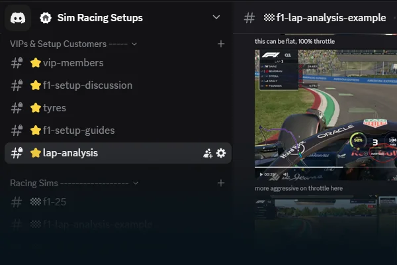The width and height of the screenshot is (397, 265).
Task: Click the star emoji on vip-members
Action: coord(36,63)
